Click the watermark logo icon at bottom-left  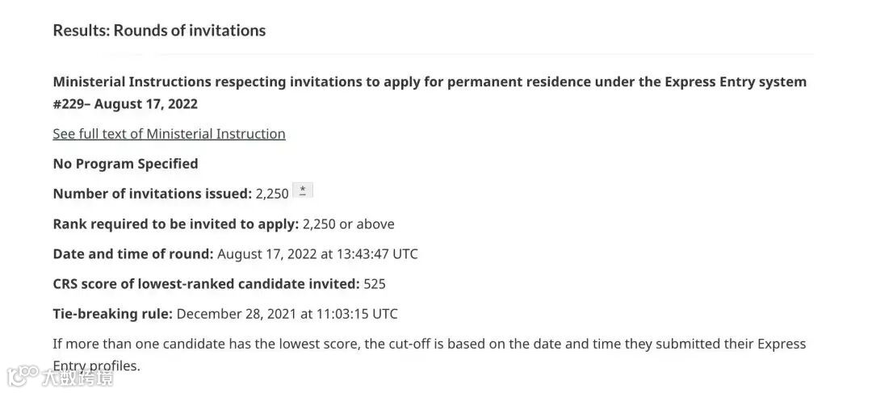(x=23, y=376)
